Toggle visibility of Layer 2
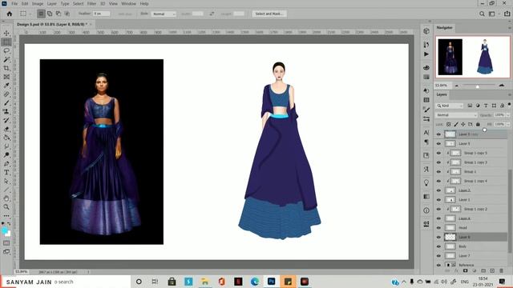 pyautogui.click(x=438, y=190)
